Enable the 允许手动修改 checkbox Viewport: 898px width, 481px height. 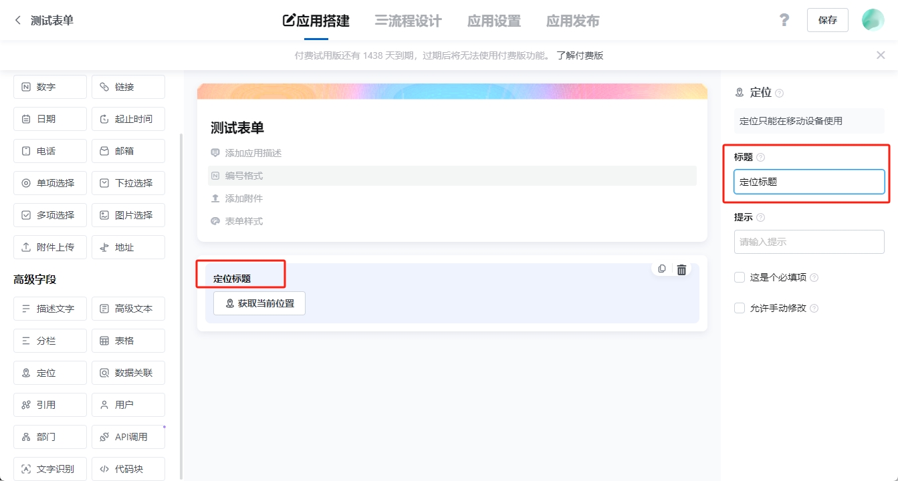pyautogui.click(x=740, y=308)
